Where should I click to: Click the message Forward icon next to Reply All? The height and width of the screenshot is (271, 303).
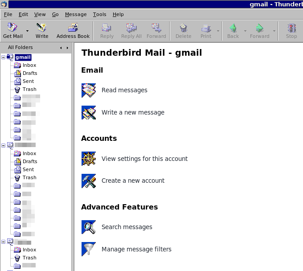(x=156, y=28)
